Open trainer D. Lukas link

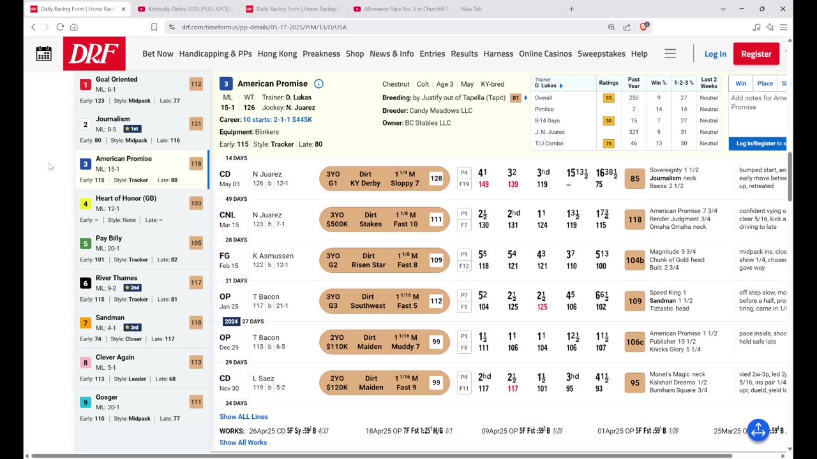click(x=298, y=98)
